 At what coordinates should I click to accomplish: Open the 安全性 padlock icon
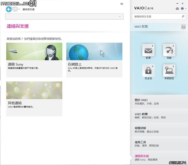pos(148,70)
